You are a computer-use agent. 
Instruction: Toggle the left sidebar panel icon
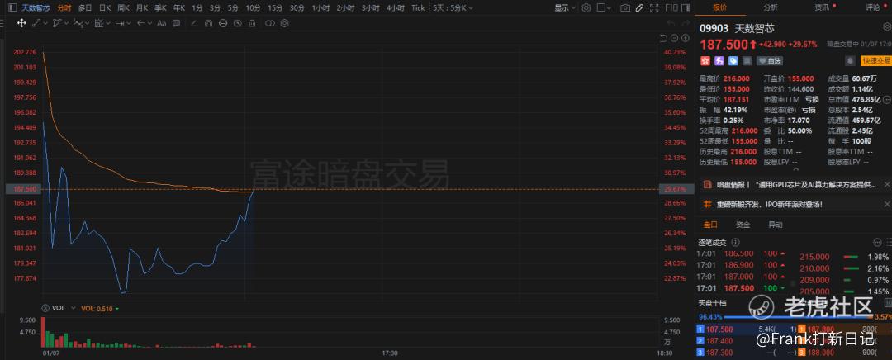click(x=12, y=8)
